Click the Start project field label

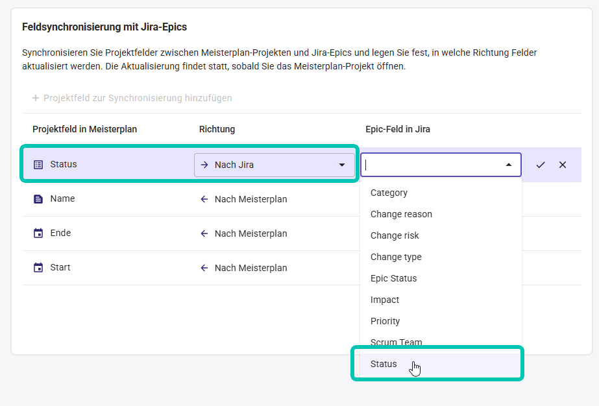tap(60, 267)
